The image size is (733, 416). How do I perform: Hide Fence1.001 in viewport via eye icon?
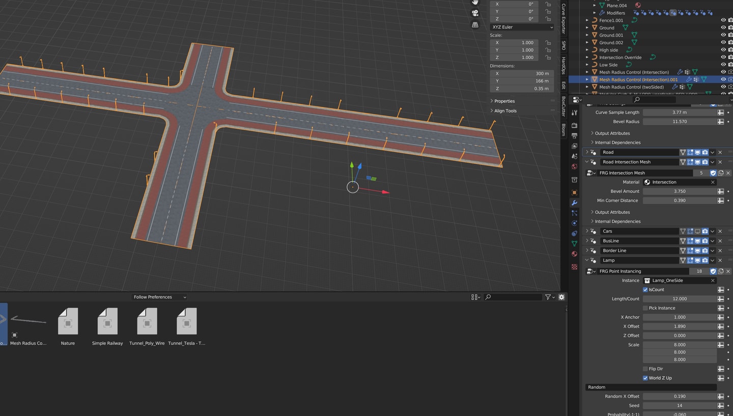coord(723,20)
